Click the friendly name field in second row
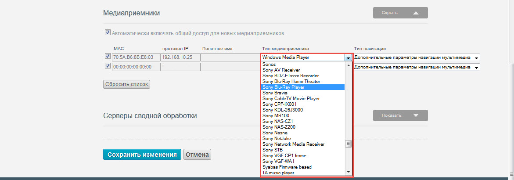The width and height of the screenshot is (514, 180). (231, 67)
